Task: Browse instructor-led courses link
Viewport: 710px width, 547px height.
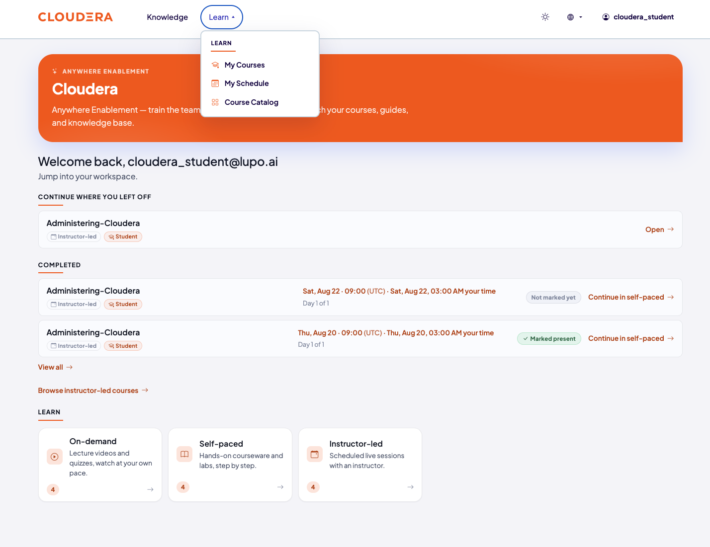Action: [x=93, y=391]
